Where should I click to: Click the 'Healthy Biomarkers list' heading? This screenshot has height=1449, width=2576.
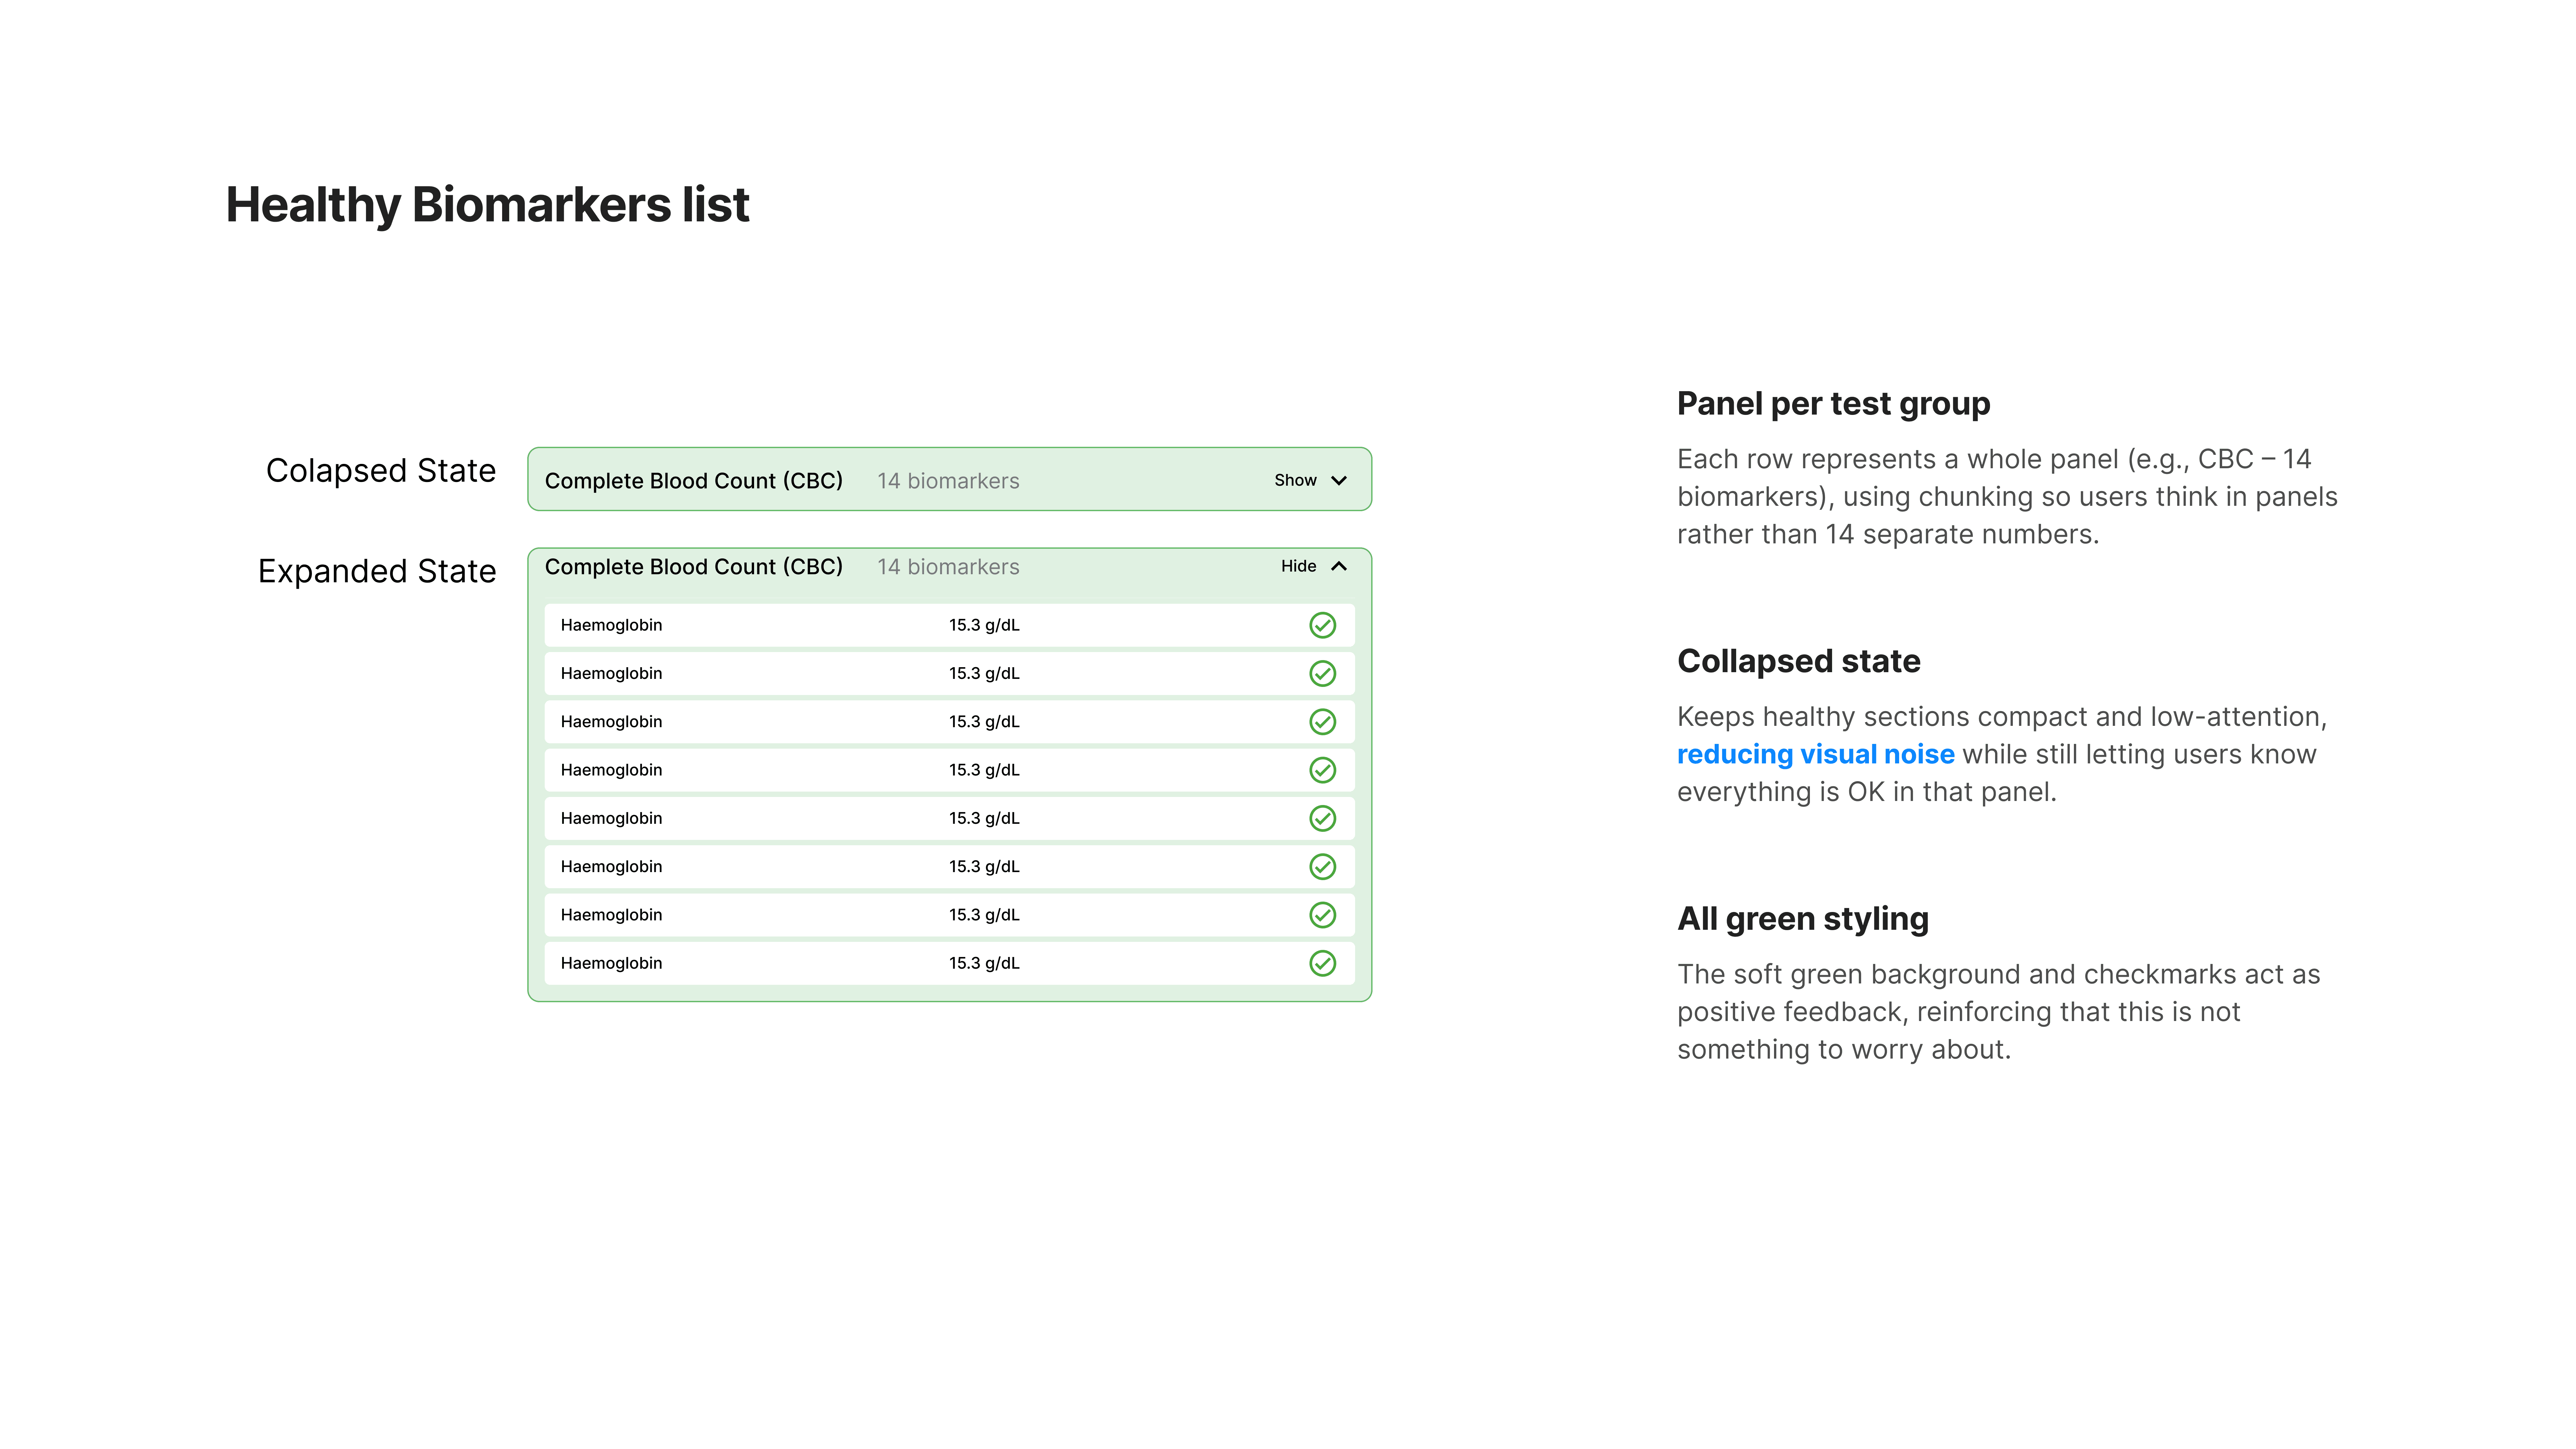[487, 205]
